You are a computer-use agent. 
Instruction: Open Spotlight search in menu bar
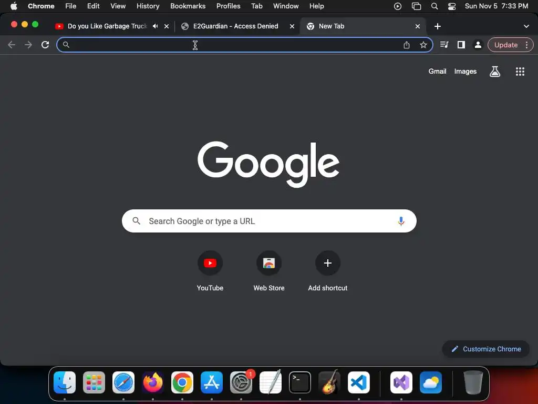tap(434, 6)
